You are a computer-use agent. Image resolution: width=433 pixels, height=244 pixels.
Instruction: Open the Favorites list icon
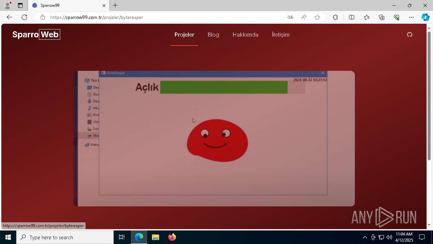367,17
